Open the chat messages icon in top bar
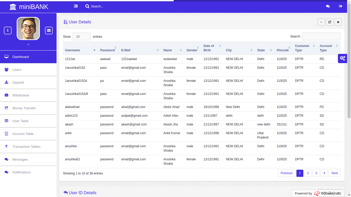Image resolution: width=351 pixels, height=197 pixels. (x=328, y=6)
